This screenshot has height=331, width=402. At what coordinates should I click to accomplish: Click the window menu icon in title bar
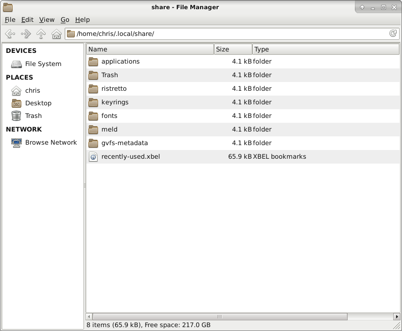click(x=8, y=7)
